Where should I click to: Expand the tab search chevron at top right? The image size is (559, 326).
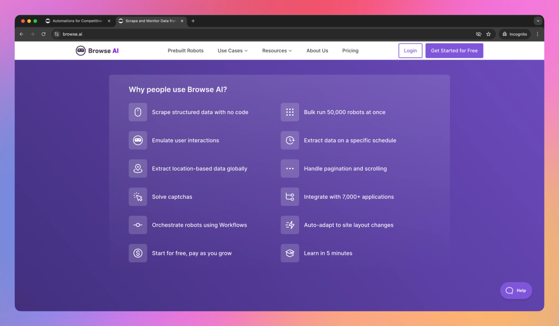coord(538,21)
